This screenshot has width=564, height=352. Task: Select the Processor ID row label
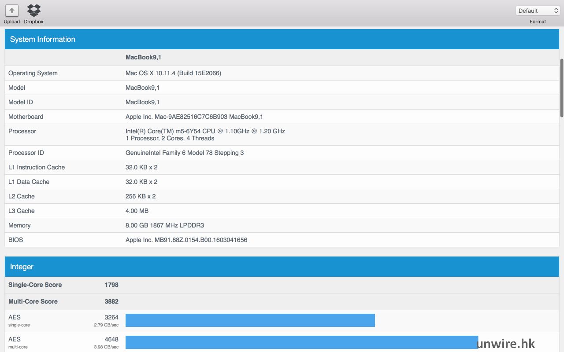tap(26, 153)
